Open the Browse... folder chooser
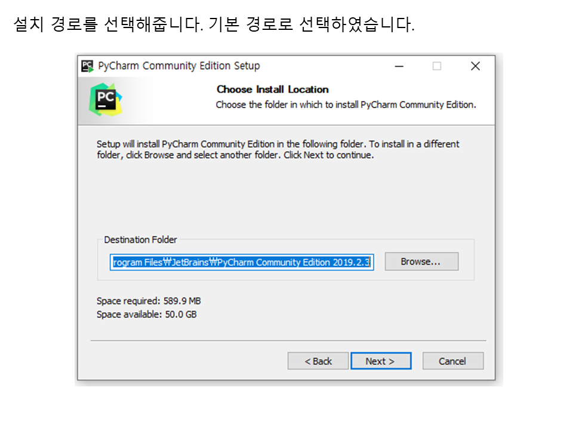This screenshot has height=430, width=573. click(421, 262)
